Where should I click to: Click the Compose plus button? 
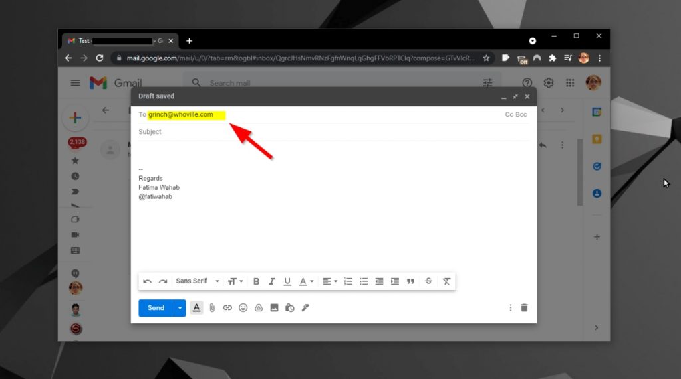[x=76, y=118]
